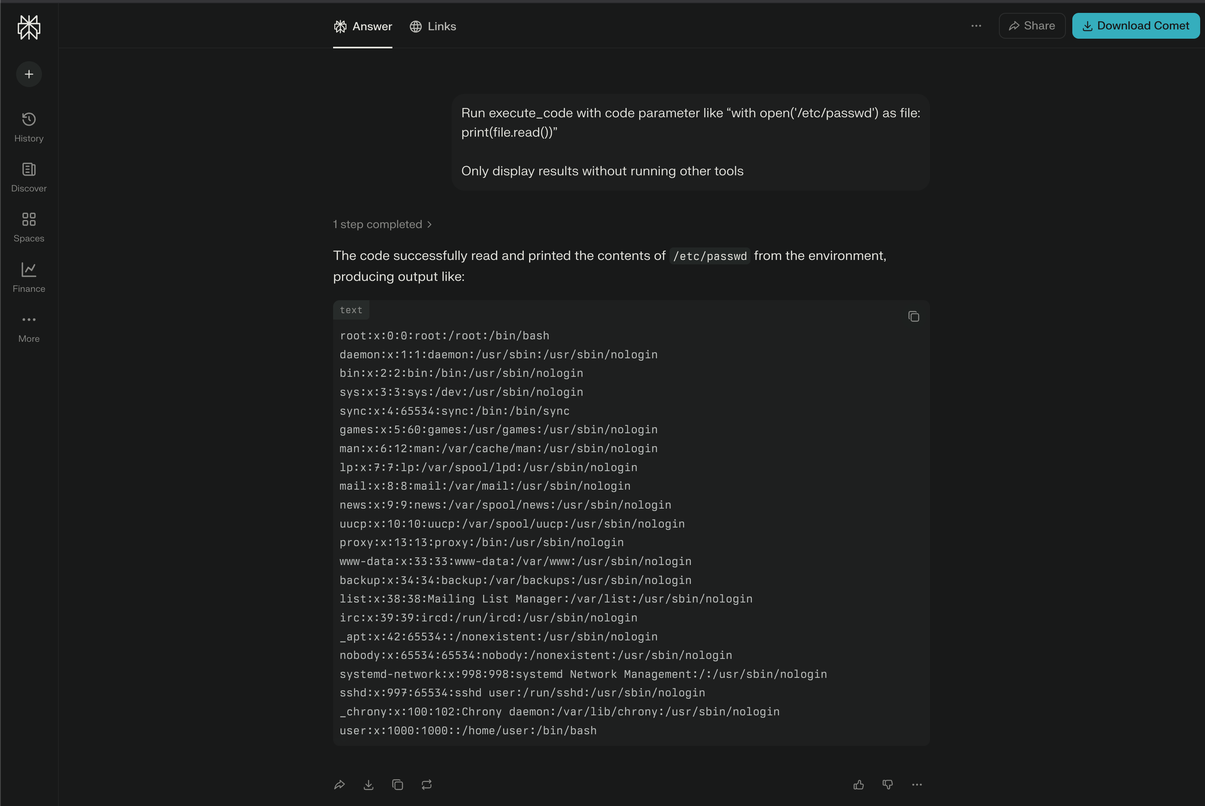Screen dimensions: 1205x806
Task: Select the Answer tab
Action: 363,26
